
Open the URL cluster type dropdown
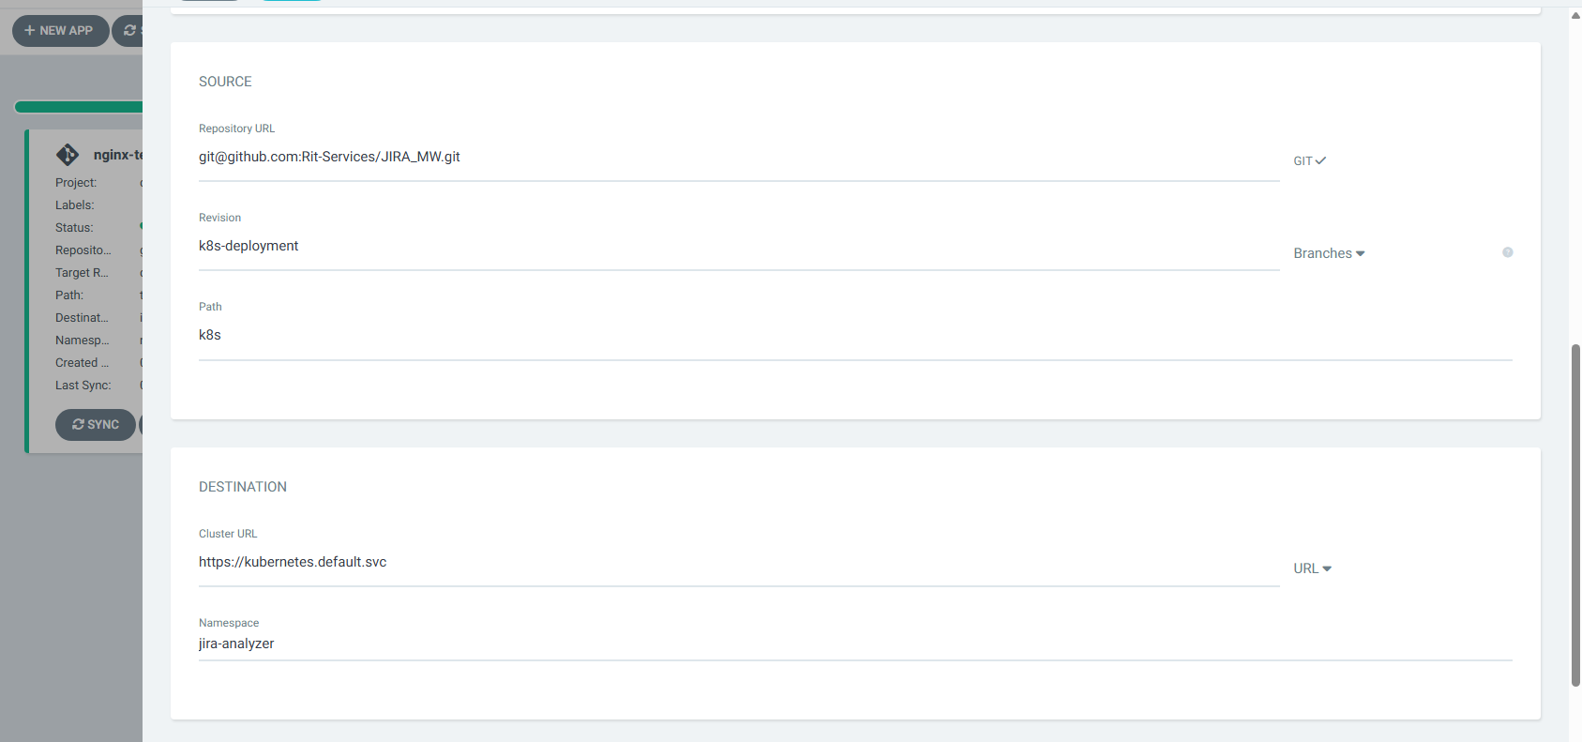(1312, 568)
